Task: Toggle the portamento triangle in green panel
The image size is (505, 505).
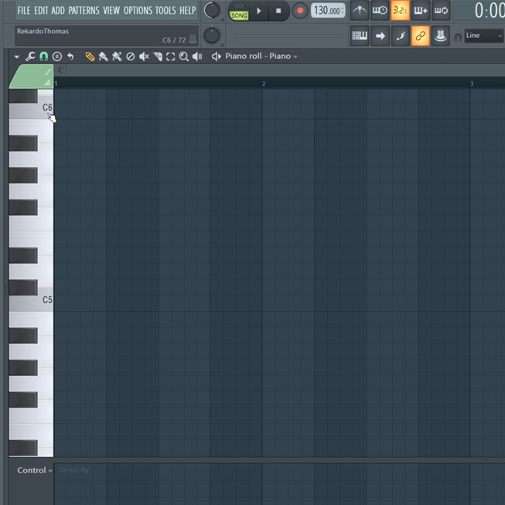Action: click(47, 83)
